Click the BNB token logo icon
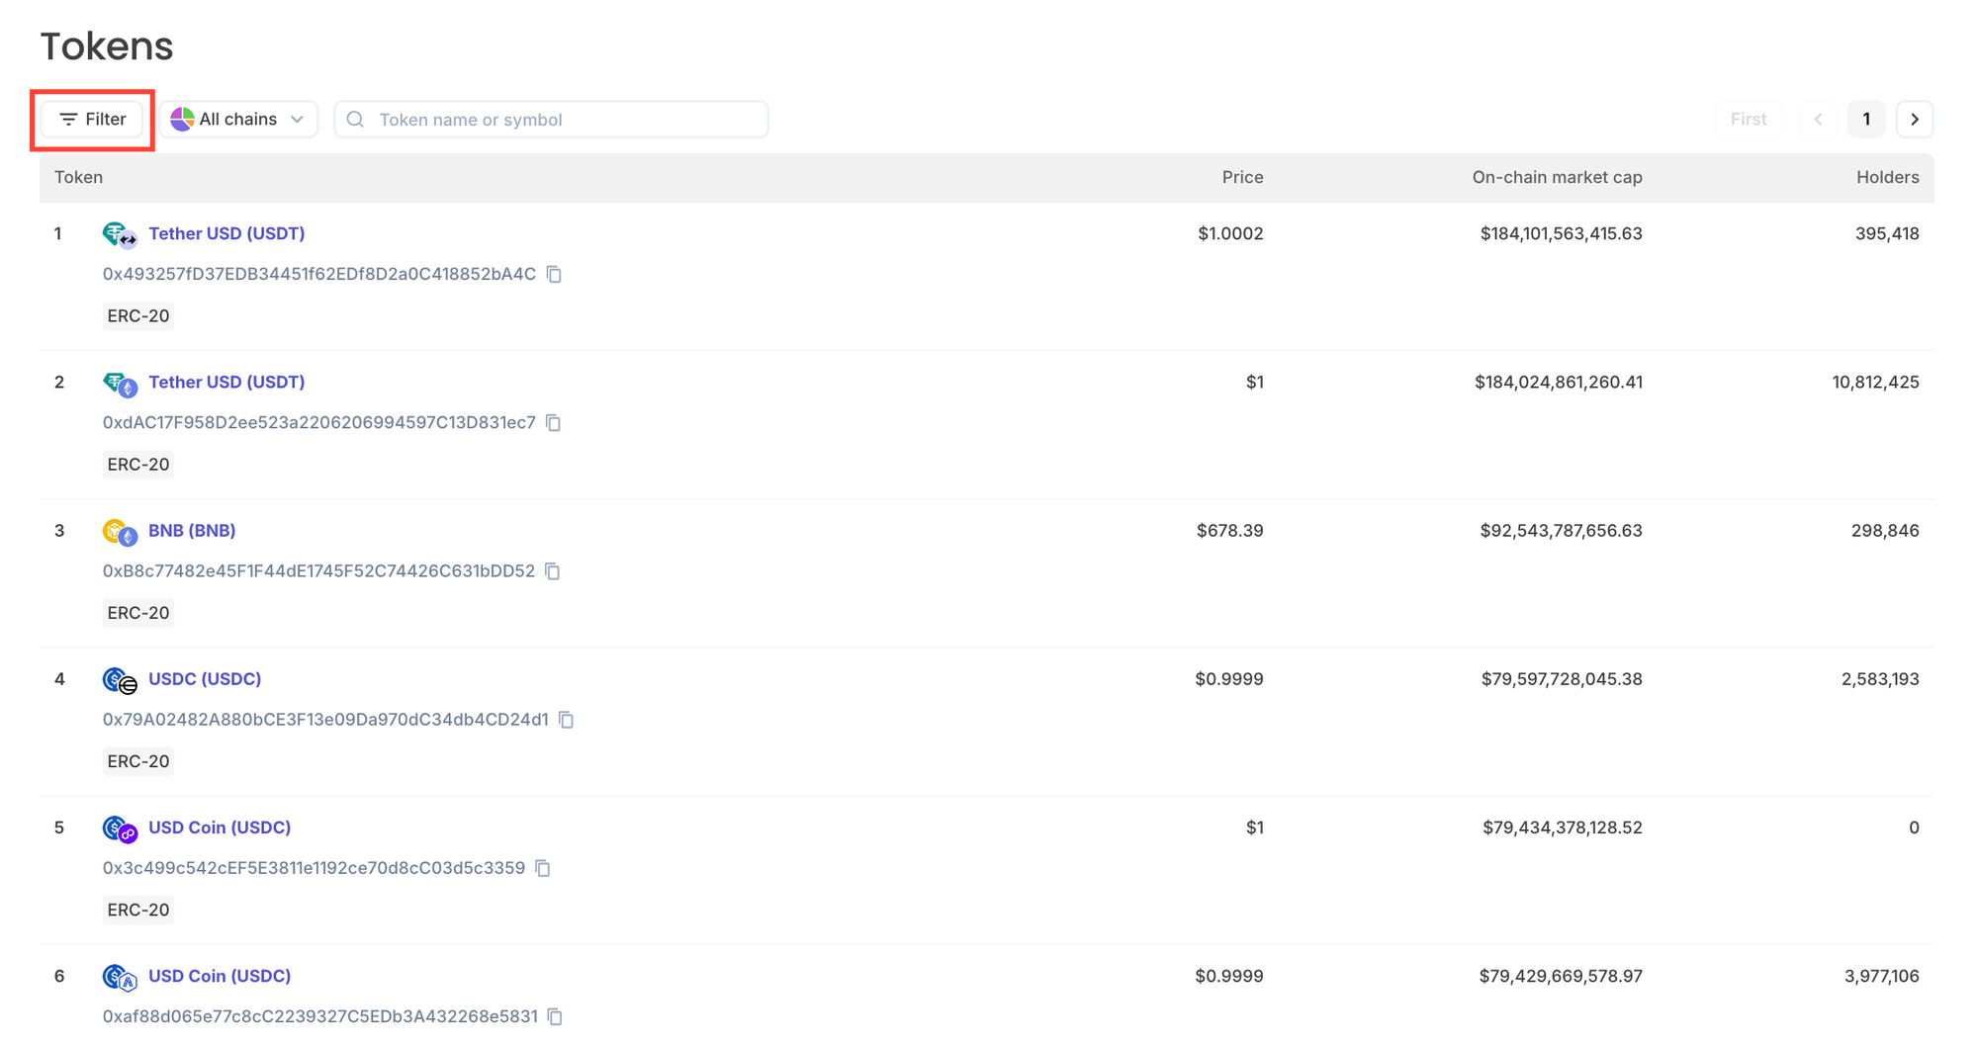Screen dimensions: 1978x1044 coord(120,532)
